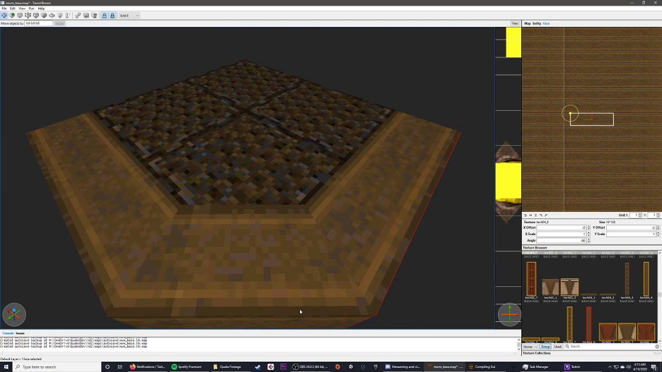Click the flip texture vertically icon
Screen dimensions: 662x372
(x=536, y=215)
